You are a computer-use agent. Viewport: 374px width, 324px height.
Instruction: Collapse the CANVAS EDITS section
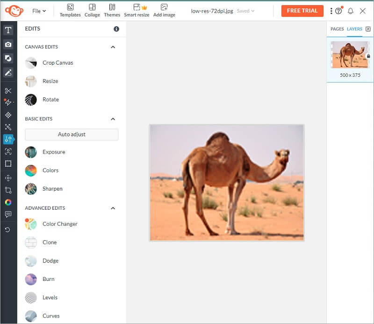click(113, 47)
